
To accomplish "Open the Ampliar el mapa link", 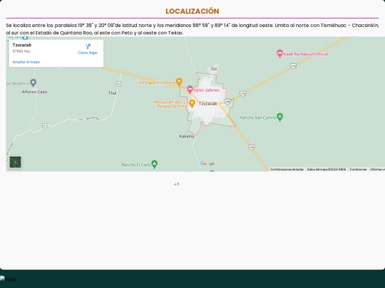I will click(26, 62).
